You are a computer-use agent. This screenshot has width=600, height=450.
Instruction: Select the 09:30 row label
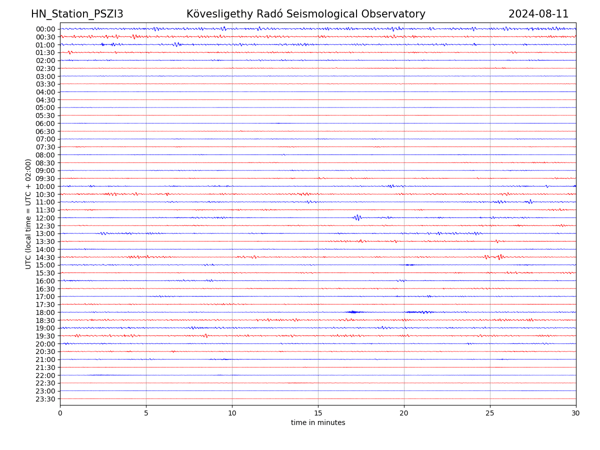[45, 178]
